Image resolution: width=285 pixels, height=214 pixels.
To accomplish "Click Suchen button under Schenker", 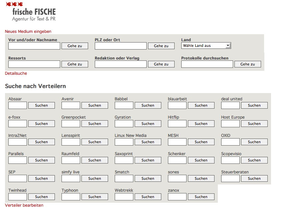I will (x=201, y=160).
